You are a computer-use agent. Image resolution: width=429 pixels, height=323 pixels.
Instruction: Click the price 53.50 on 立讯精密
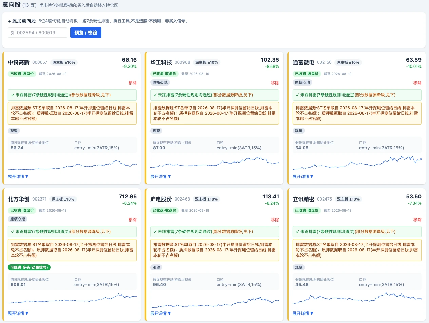pos(414,196)
